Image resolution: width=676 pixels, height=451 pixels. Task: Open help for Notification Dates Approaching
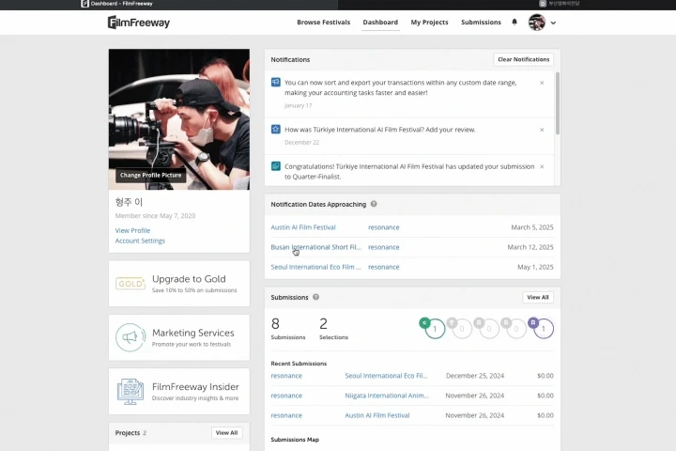point(374,204)
